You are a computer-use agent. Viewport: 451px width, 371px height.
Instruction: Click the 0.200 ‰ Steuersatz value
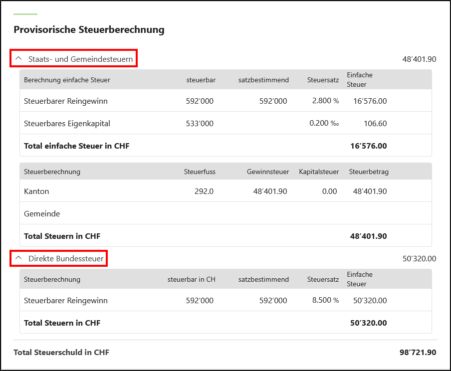pos(324,123)
